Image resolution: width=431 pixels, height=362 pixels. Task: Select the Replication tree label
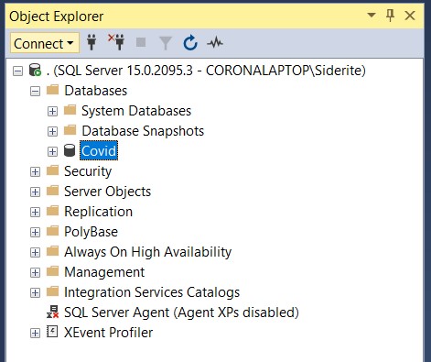[99, 212]
